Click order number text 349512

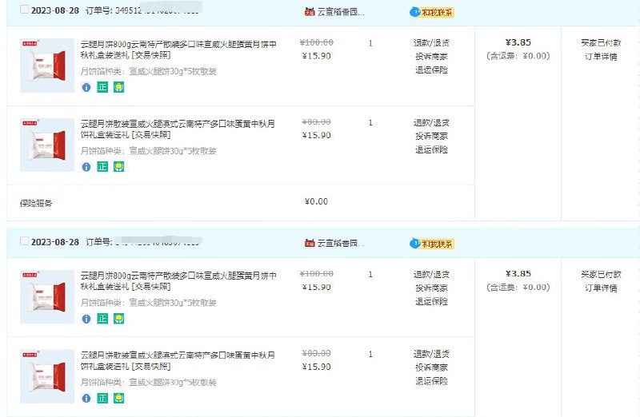click(x=128, y=10)
